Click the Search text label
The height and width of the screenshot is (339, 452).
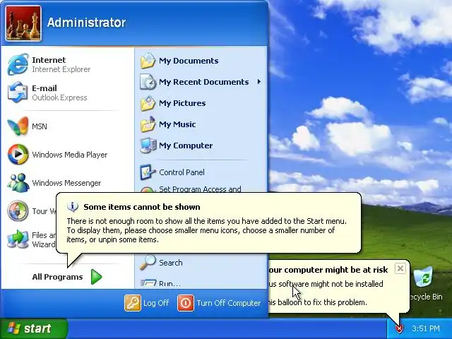pyautogui.click(x=171, y=263)
